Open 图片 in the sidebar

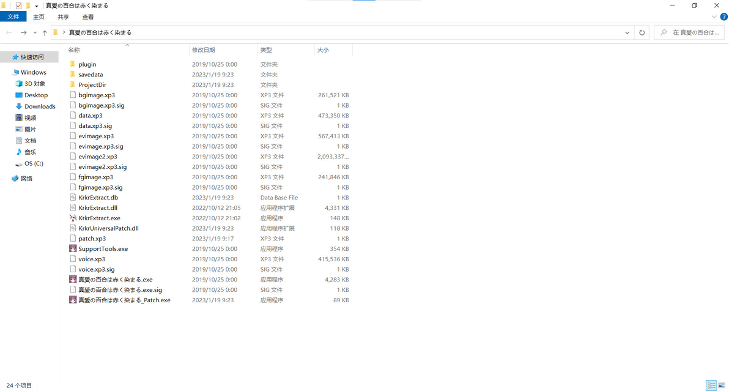[x=26, y=129]
